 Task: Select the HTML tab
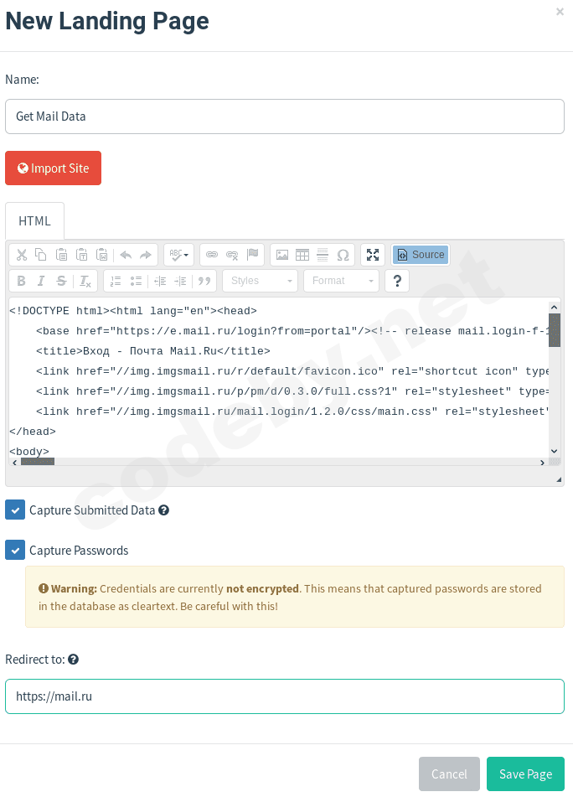tap(34, 221)
